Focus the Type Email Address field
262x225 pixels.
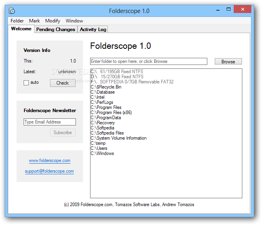point(50,122)
